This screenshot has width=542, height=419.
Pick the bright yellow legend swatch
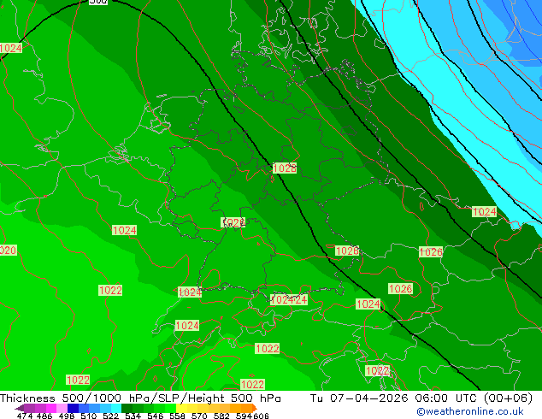(181, 408)
